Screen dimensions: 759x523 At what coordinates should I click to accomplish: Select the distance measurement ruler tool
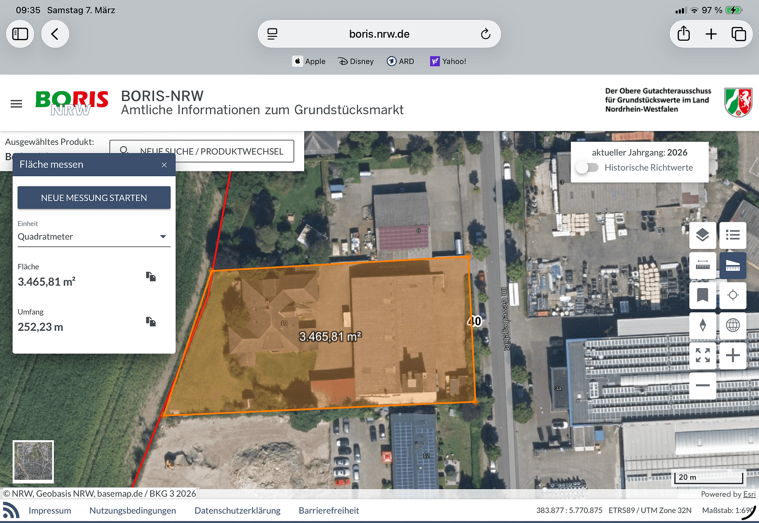(702, 265)
